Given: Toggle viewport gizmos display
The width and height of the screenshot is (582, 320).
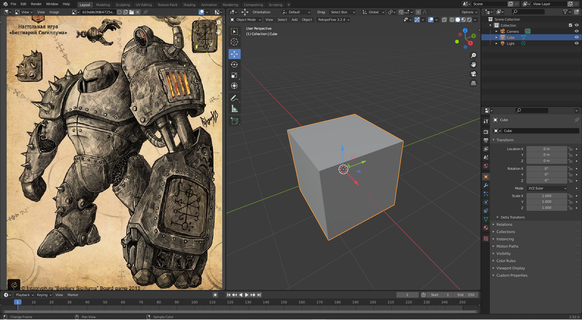Looking at the screenshot, I should click(x=417, y=20).
